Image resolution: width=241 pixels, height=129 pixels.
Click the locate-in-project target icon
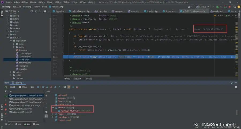tap(32, 11)
